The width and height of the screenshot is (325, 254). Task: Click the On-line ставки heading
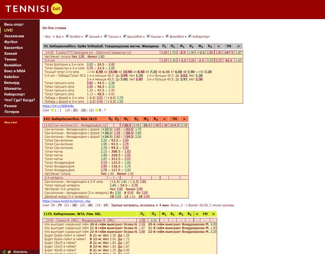pos(54,28)
